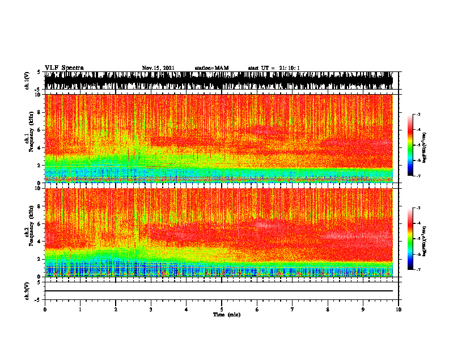Click the "-3" label on ch.2 colorbar
The height and width of the screenshot is (347, 449).
click(418, 208)
